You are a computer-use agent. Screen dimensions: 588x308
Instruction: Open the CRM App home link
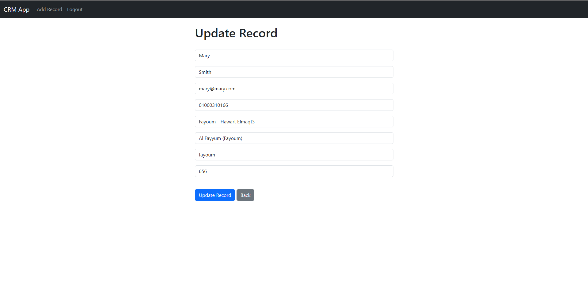[17, 9]
